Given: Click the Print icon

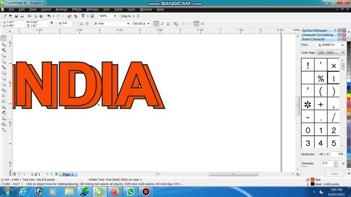Looking at the screenshot, I should click(x=22, y=16).
